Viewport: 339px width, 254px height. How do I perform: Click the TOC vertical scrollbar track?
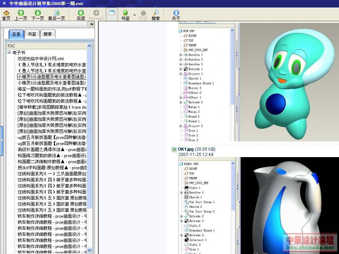tap(90, 178)
